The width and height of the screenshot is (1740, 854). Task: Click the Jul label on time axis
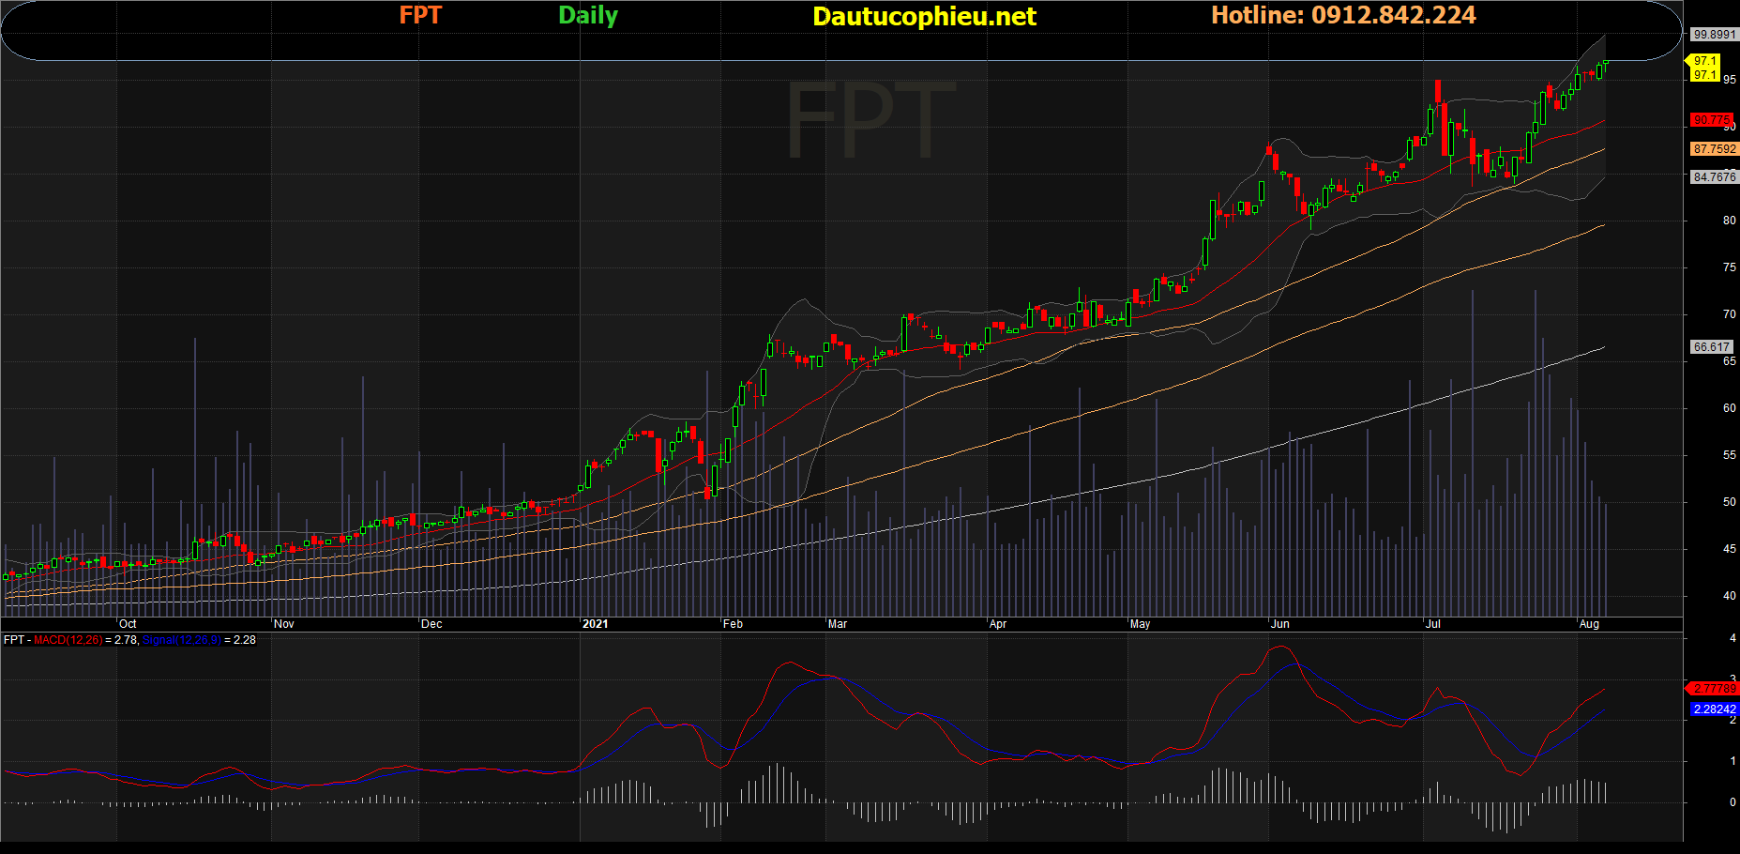click(1432, 624)
